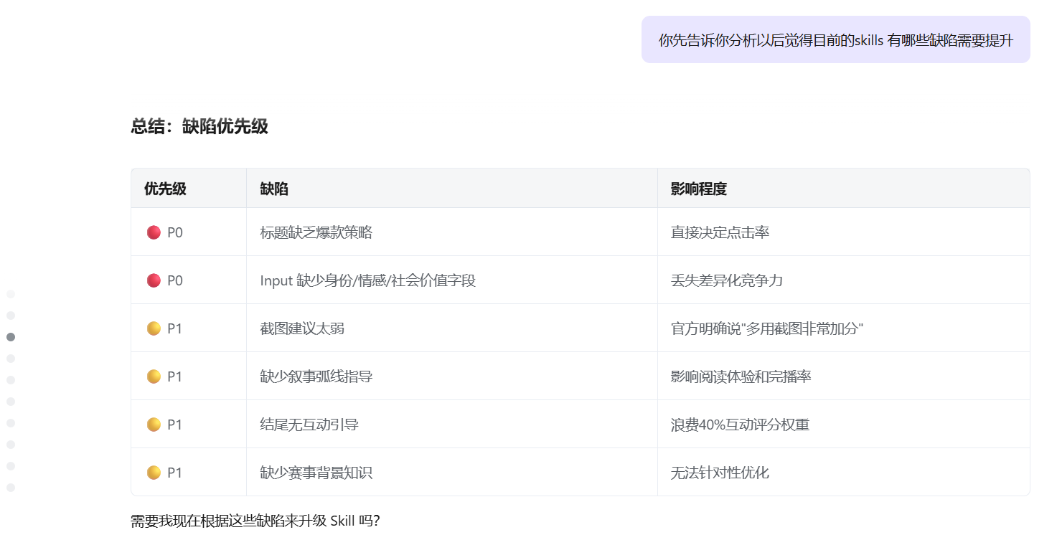Click the 直接决定点击率 table cell
This screenshot has width=1057, height=540.
coord(720,232)
